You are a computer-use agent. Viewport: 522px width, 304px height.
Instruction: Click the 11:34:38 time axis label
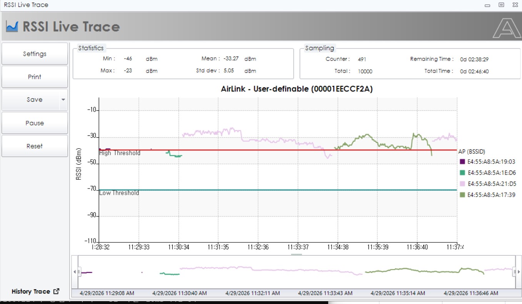click(x=337, y=247)
